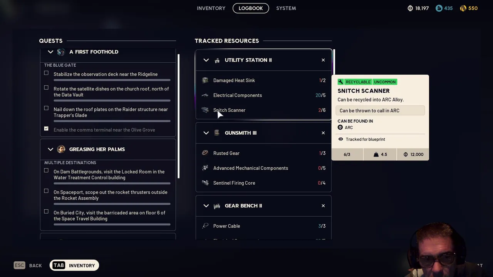Screen dimensions: 493x277
Task: Click the Recyclable tag in tooltip
Action: (x=358, y=82)
